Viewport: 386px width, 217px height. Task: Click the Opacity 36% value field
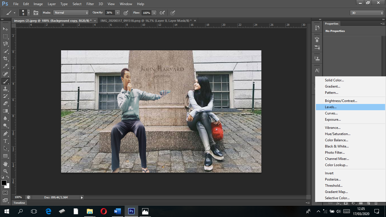[110, 13]
